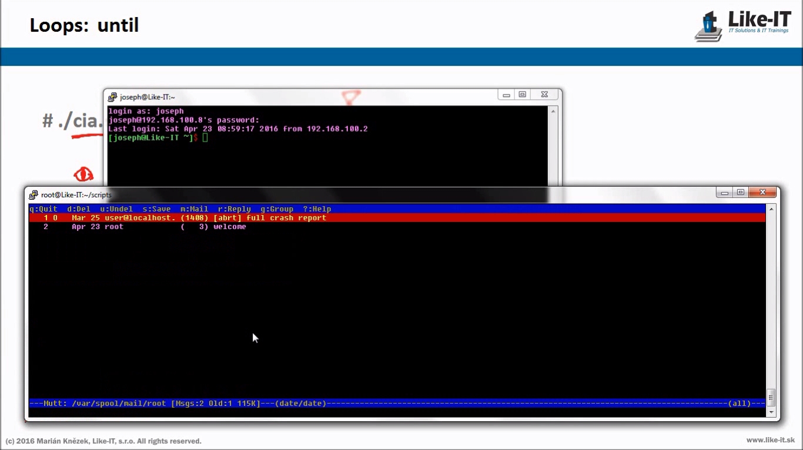Select m:Mail in the Mutt command bar
Screen dimensions: 803x450
pos(194,209)
